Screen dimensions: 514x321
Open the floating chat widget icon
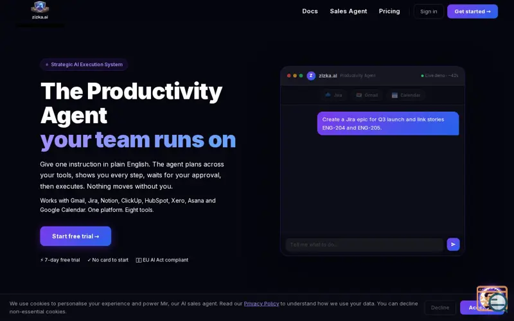coord(492,299)
